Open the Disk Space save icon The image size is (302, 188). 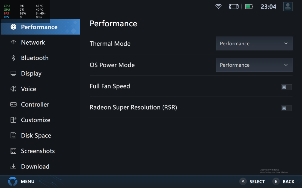click(x=13, y=136)
